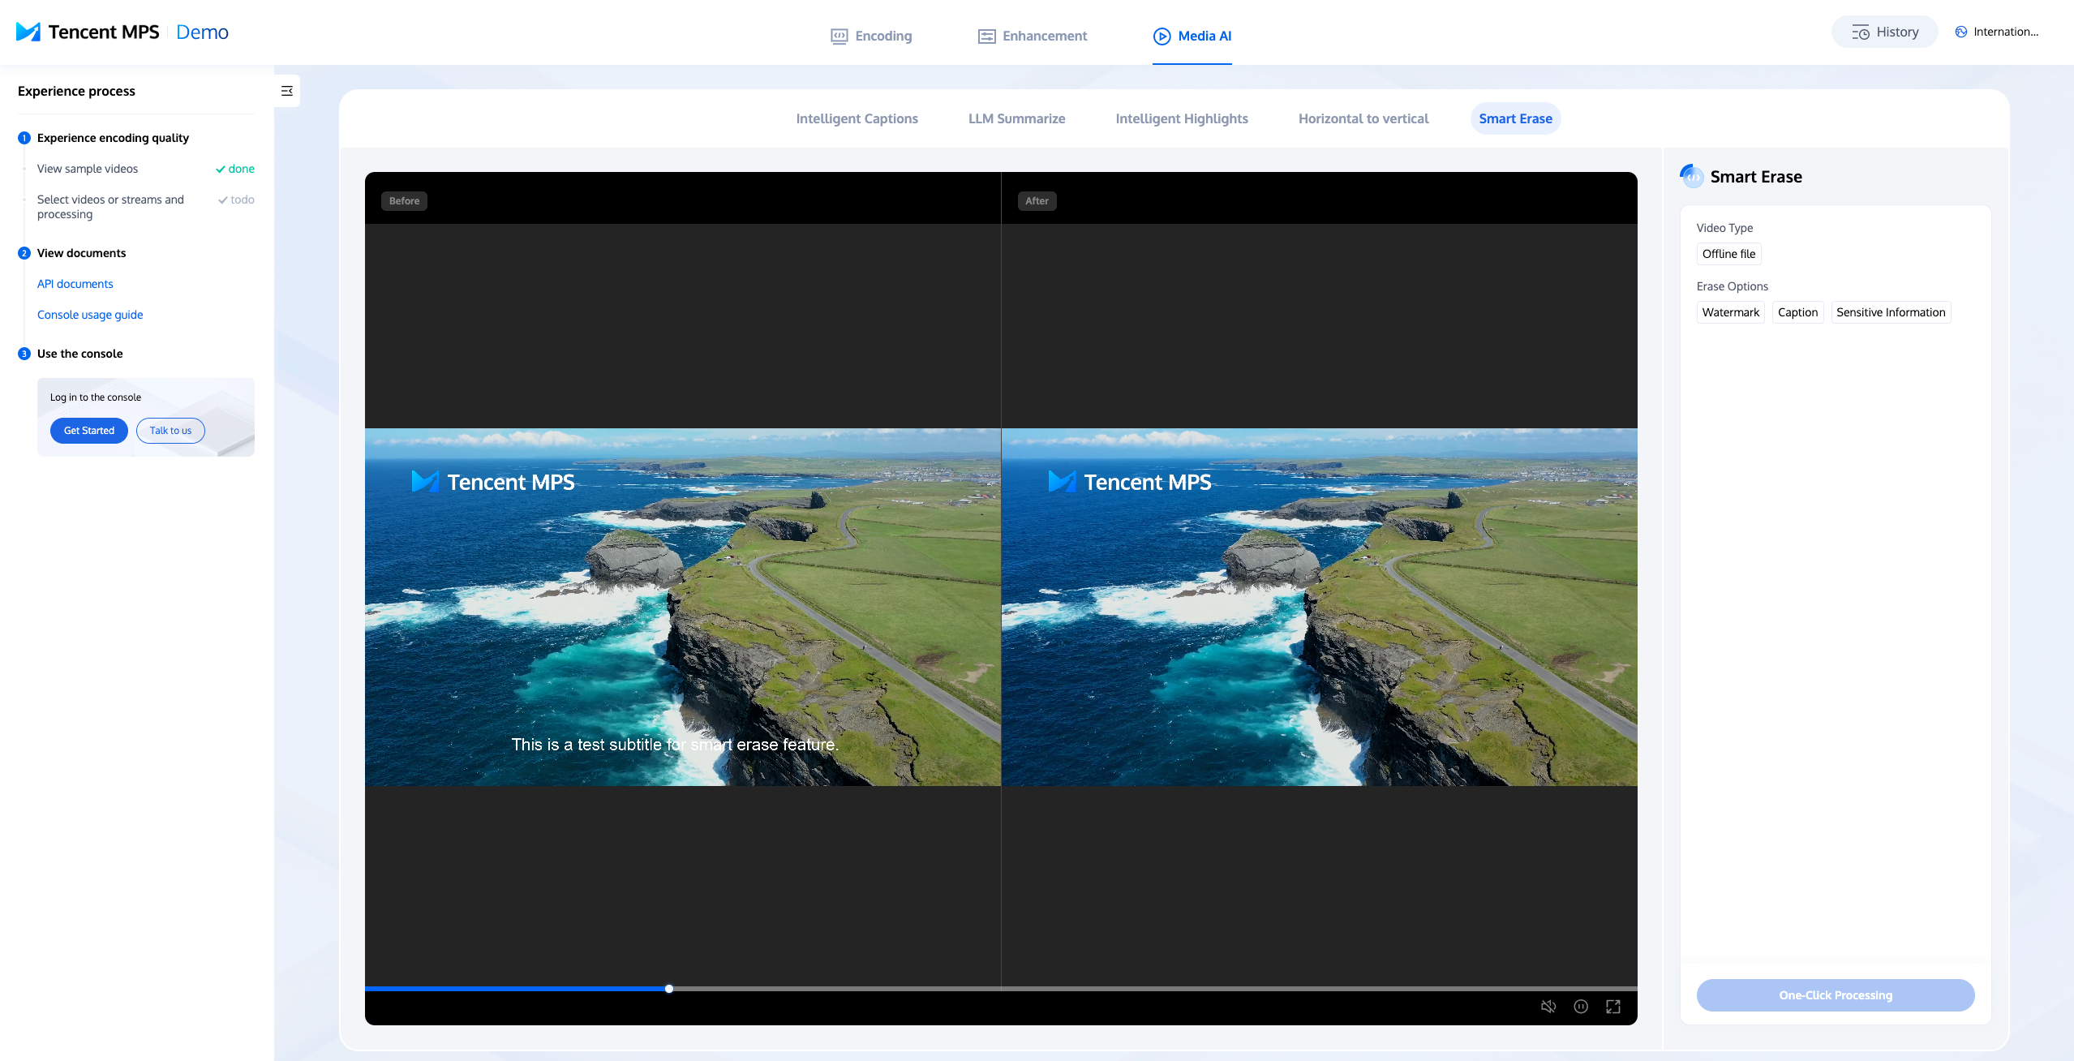Unmute the video with the speaker icon
The height and width of the screenshot is (1061, 2074).
pos(1548,1006)
